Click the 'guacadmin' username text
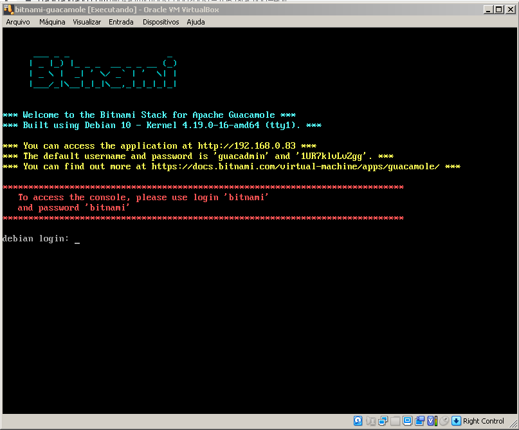This screenshot has height=430, width=519. (x=242, y=156)
